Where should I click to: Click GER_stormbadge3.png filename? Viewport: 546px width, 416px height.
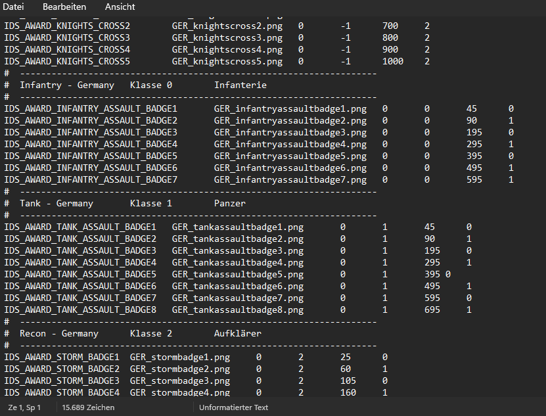(x=179, y=381)
